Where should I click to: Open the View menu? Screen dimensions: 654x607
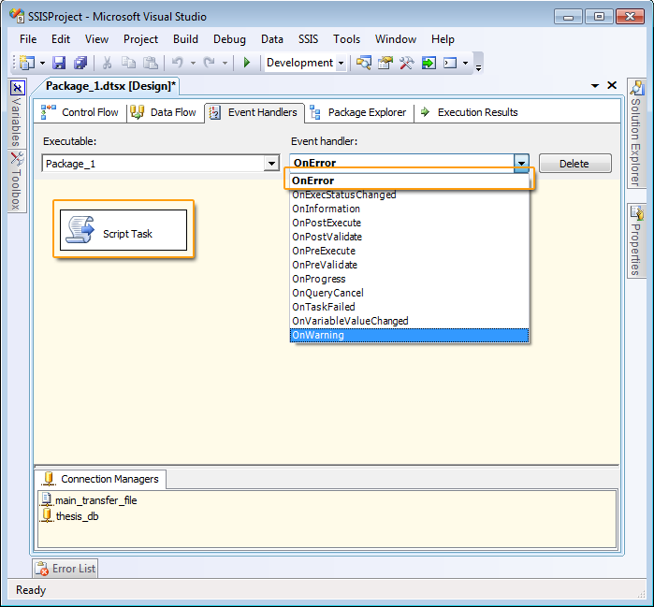coord(96,39)
